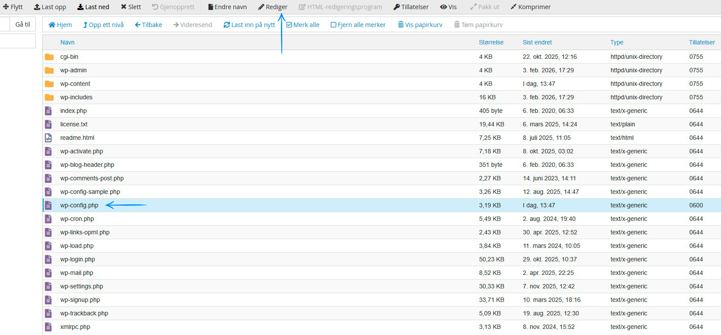Viewport: 721px width, 335px height.
Task: Click Slett to delete the selected file
Action: (x=131, y=7)
